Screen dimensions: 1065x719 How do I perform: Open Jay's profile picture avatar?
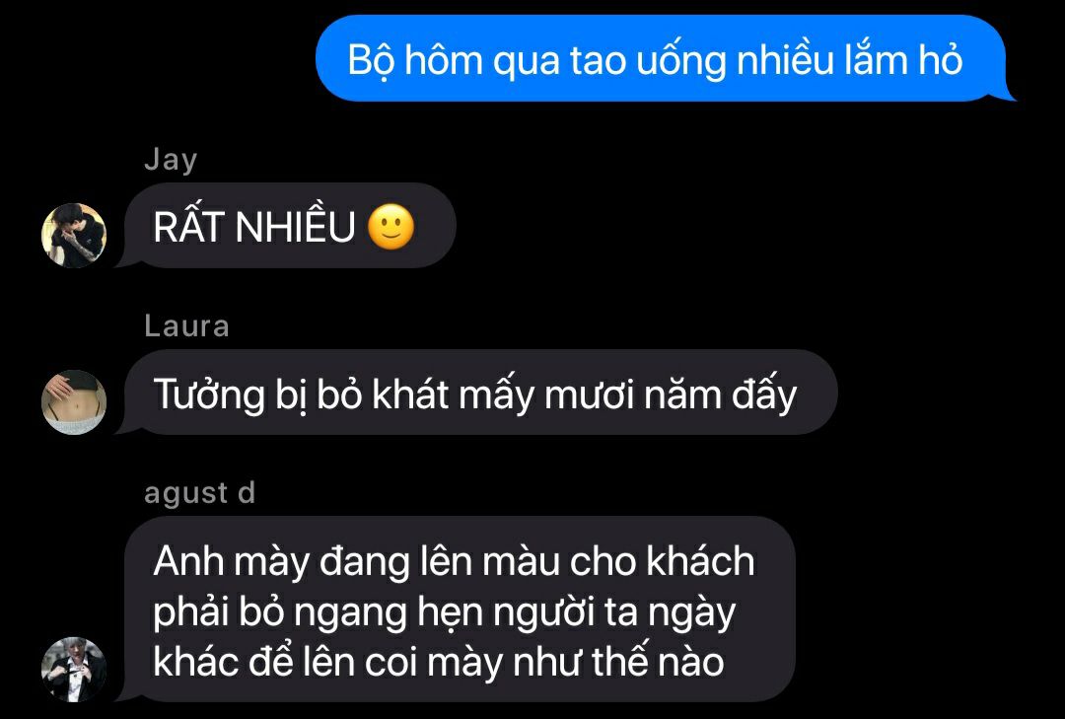pyautogui.click(x=74, y=235)
